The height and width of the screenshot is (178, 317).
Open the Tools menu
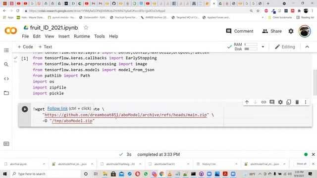pyautogui.click(x=99, y=36)
